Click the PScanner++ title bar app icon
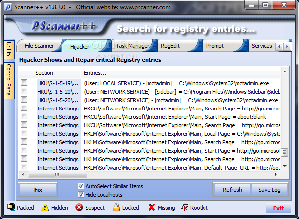Viewport: 299px width, 219px height. (x=8, y=7)
